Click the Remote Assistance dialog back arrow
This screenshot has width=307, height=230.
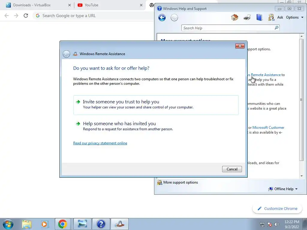[x=66, y=54]
